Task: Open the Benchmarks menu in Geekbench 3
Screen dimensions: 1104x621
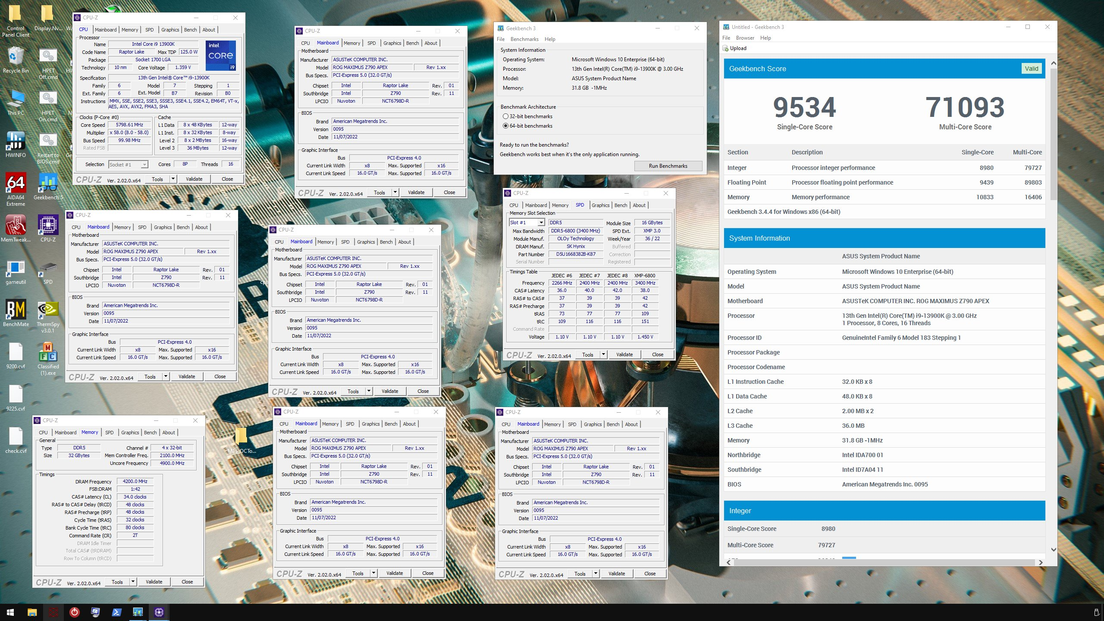Action: click(524, 39)
